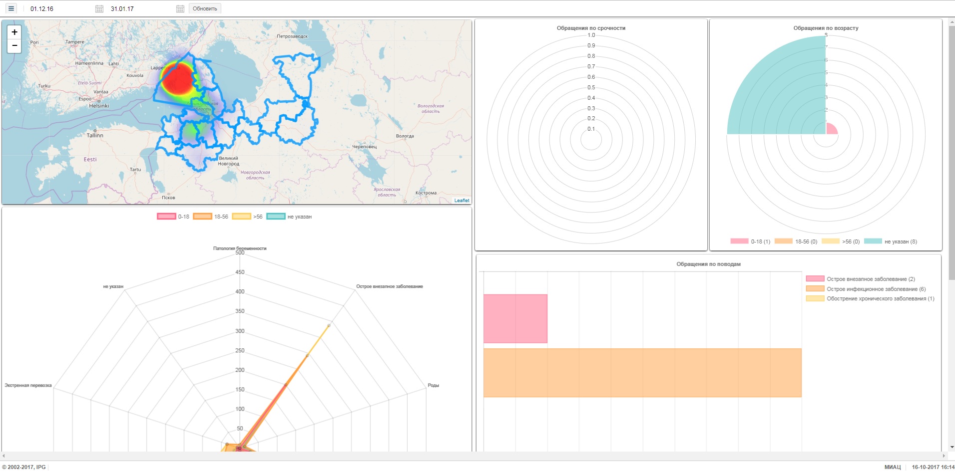Toggle 0-18 (1) in age chart legend

750,241
